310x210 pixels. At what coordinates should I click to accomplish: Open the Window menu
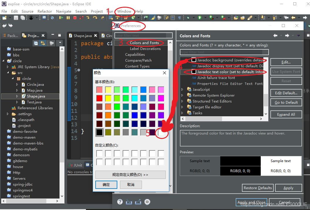(124, 11)
